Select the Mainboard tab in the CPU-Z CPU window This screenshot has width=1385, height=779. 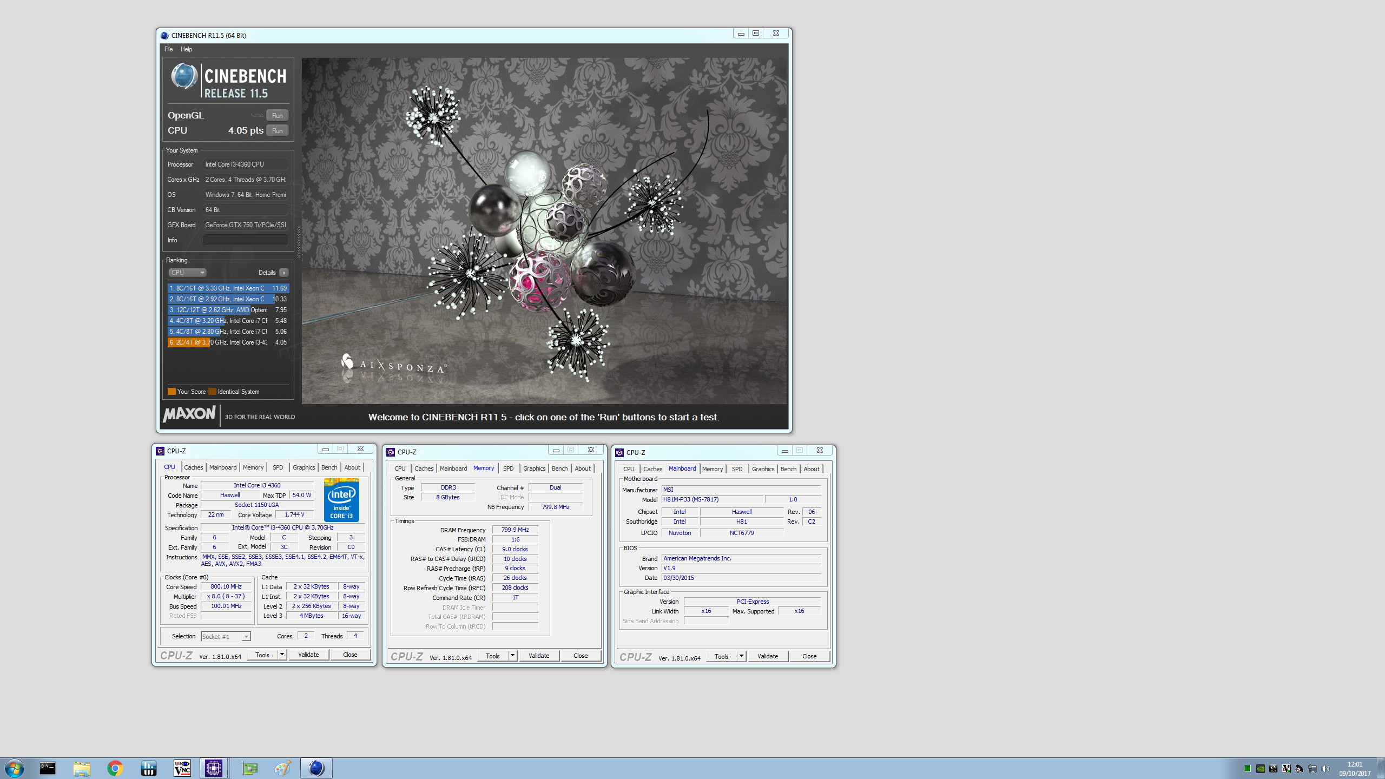(x=223, y=467)
